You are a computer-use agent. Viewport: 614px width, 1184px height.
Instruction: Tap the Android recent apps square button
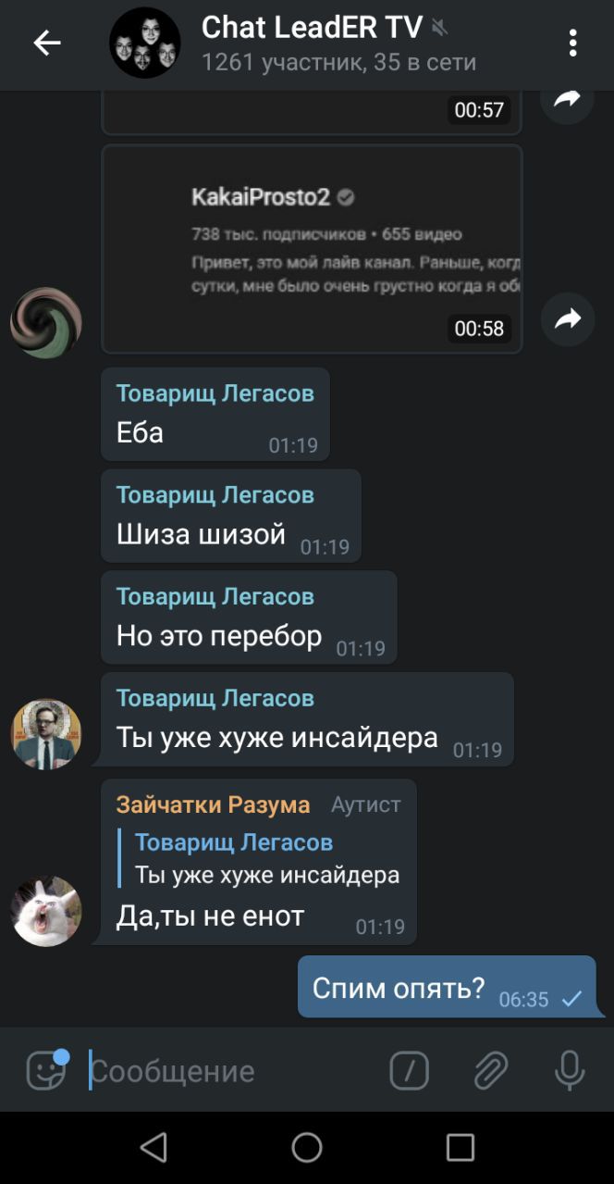pos(460,1148)
